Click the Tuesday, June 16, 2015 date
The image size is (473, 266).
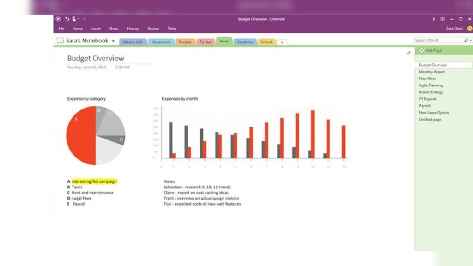coord(86,67)
